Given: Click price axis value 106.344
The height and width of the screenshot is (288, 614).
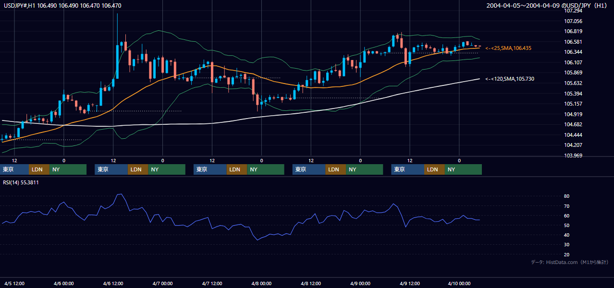Looking at the screenshot, I should [573, 52].
